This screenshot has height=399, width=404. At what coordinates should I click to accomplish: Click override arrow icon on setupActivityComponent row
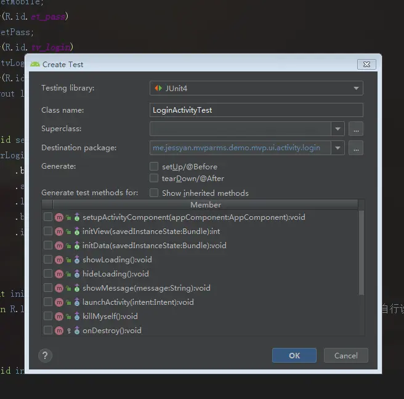[77, 217]
